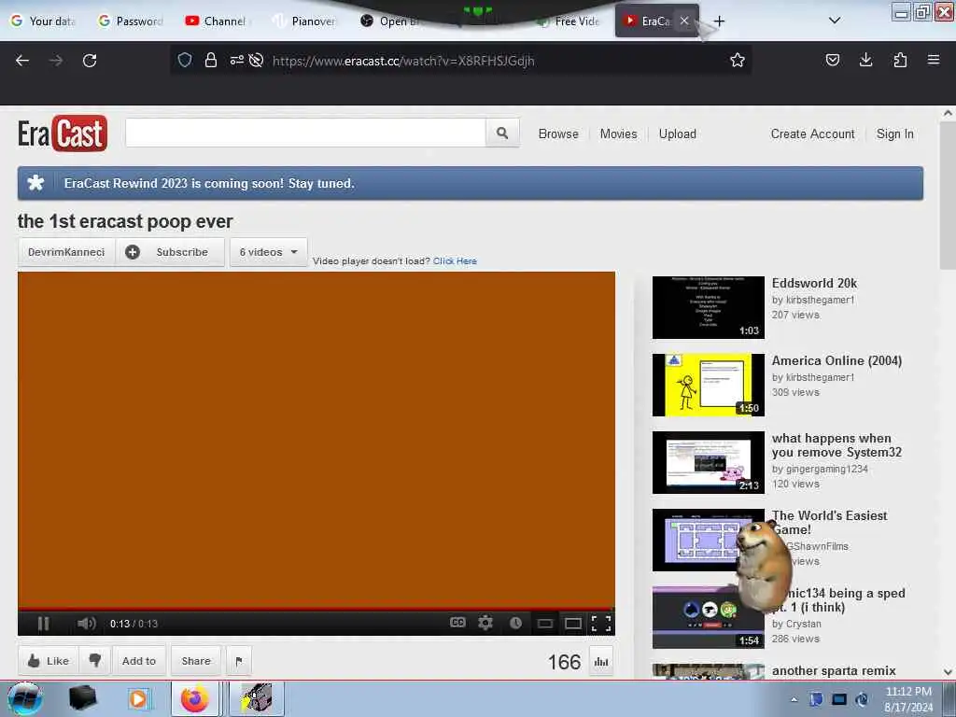Open America Online (2004) video title
This screenshot has width=956, height=717.
[836, 361]
